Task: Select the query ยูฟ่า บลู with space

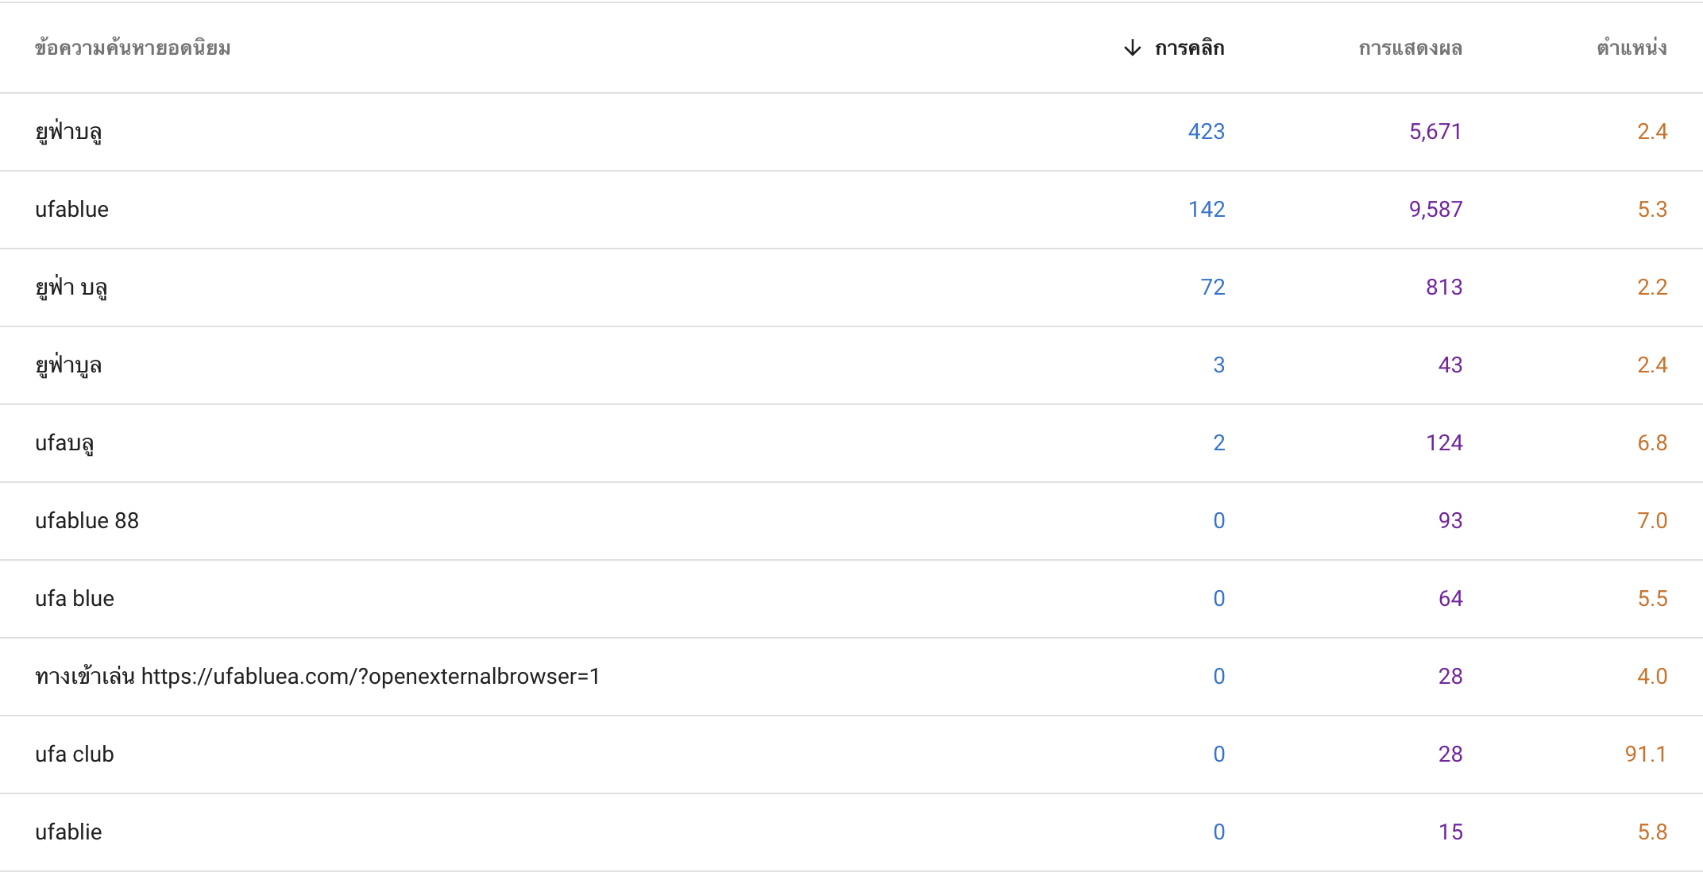Action: [851, 288]
